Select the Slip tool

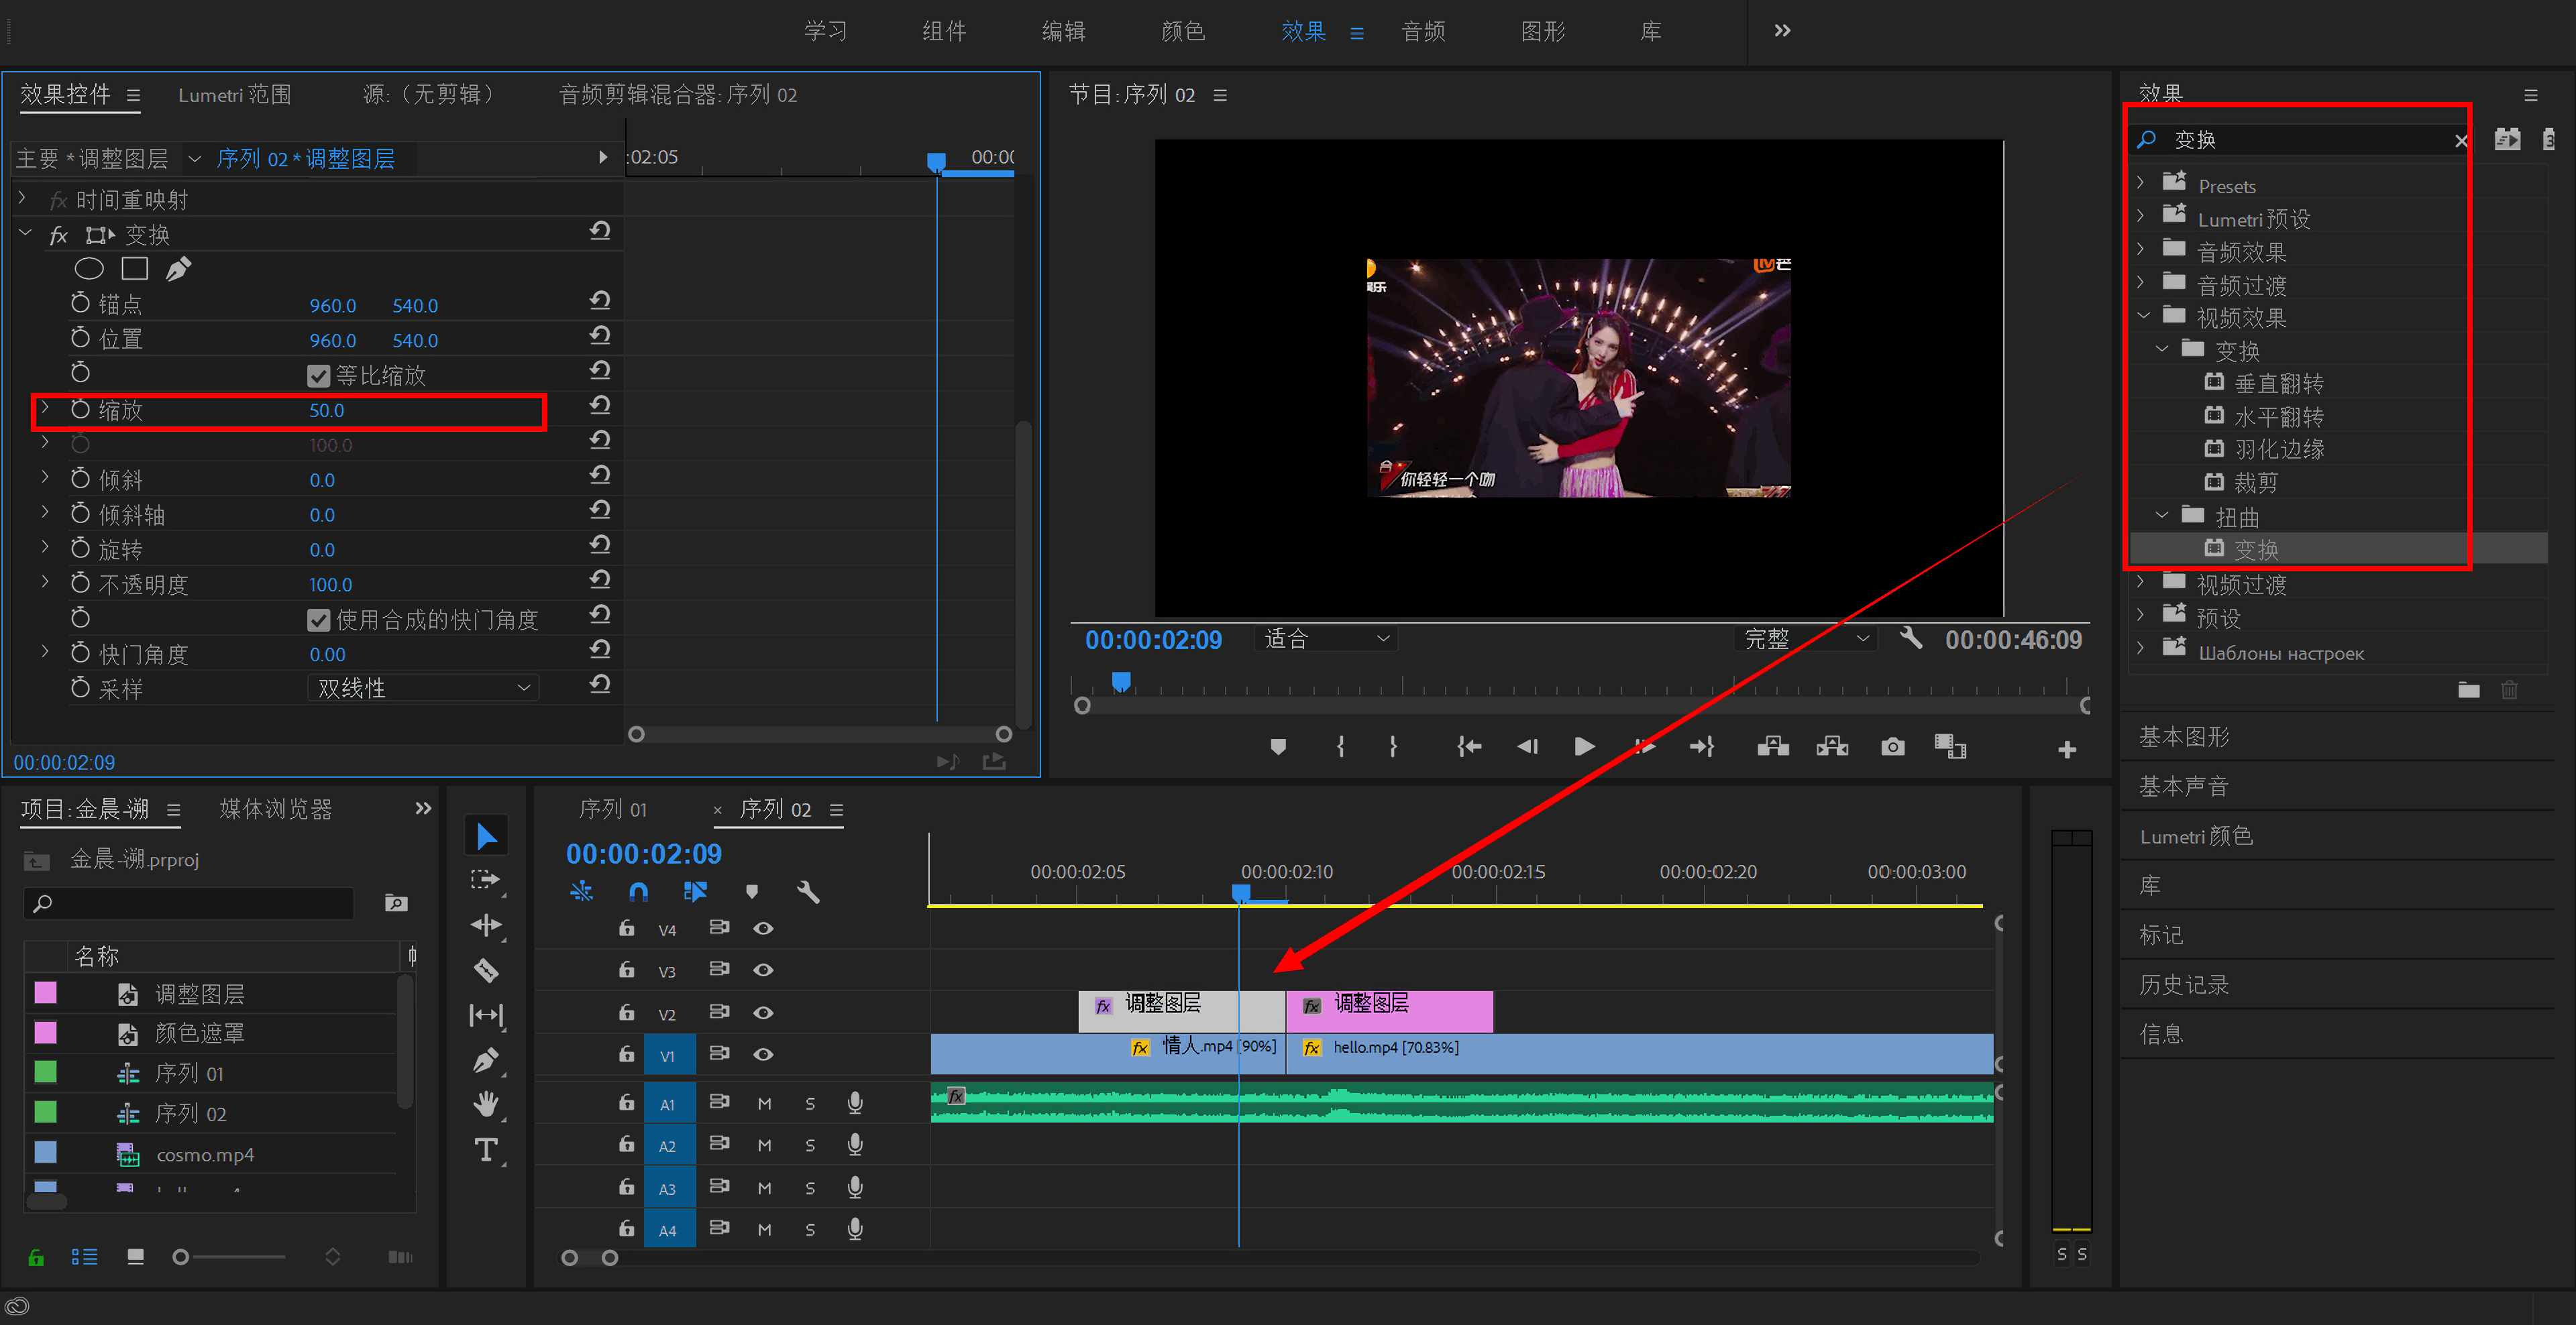487,1015
